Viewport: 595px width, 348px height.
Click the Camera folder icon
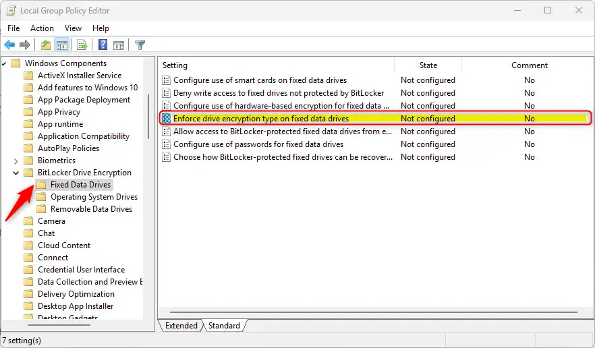[x=28, y=221]
